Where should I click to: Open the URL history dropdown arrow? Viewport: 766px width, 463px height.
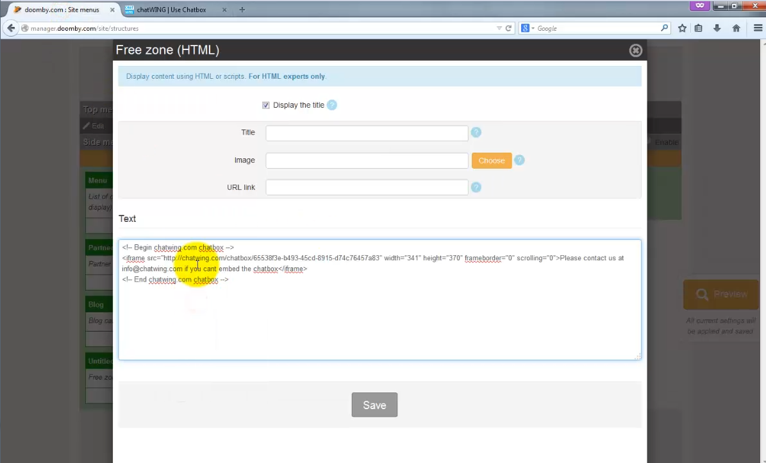point(499,28)
